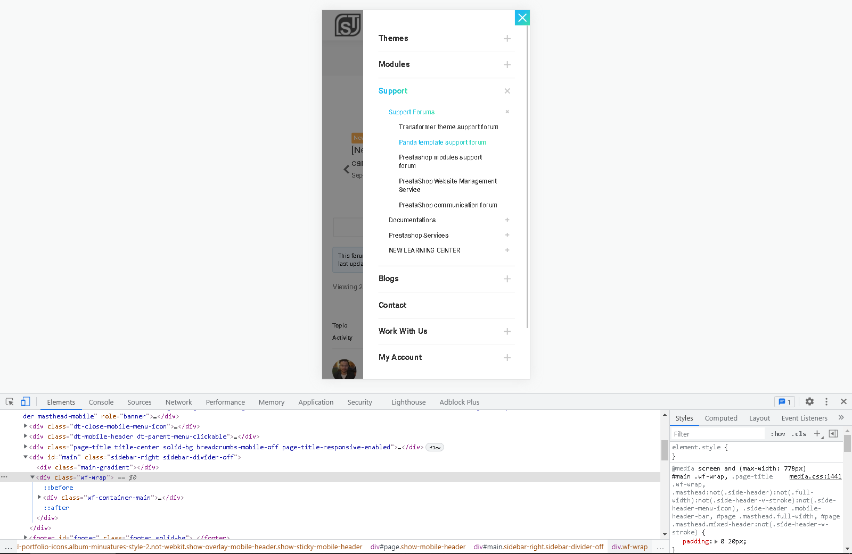Screen dimensions: 852x554
Task: Open the DevTools three-dot customize menu
Action: click(x=826, y=402)
